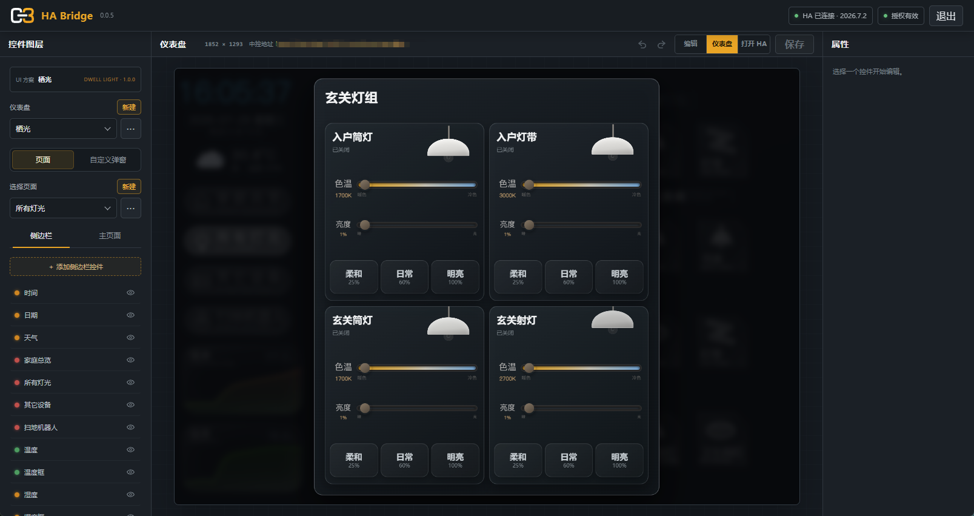Set 玄关筒灯 to 日常 60%
The image size is (974, 516).
tap(404, 460)
